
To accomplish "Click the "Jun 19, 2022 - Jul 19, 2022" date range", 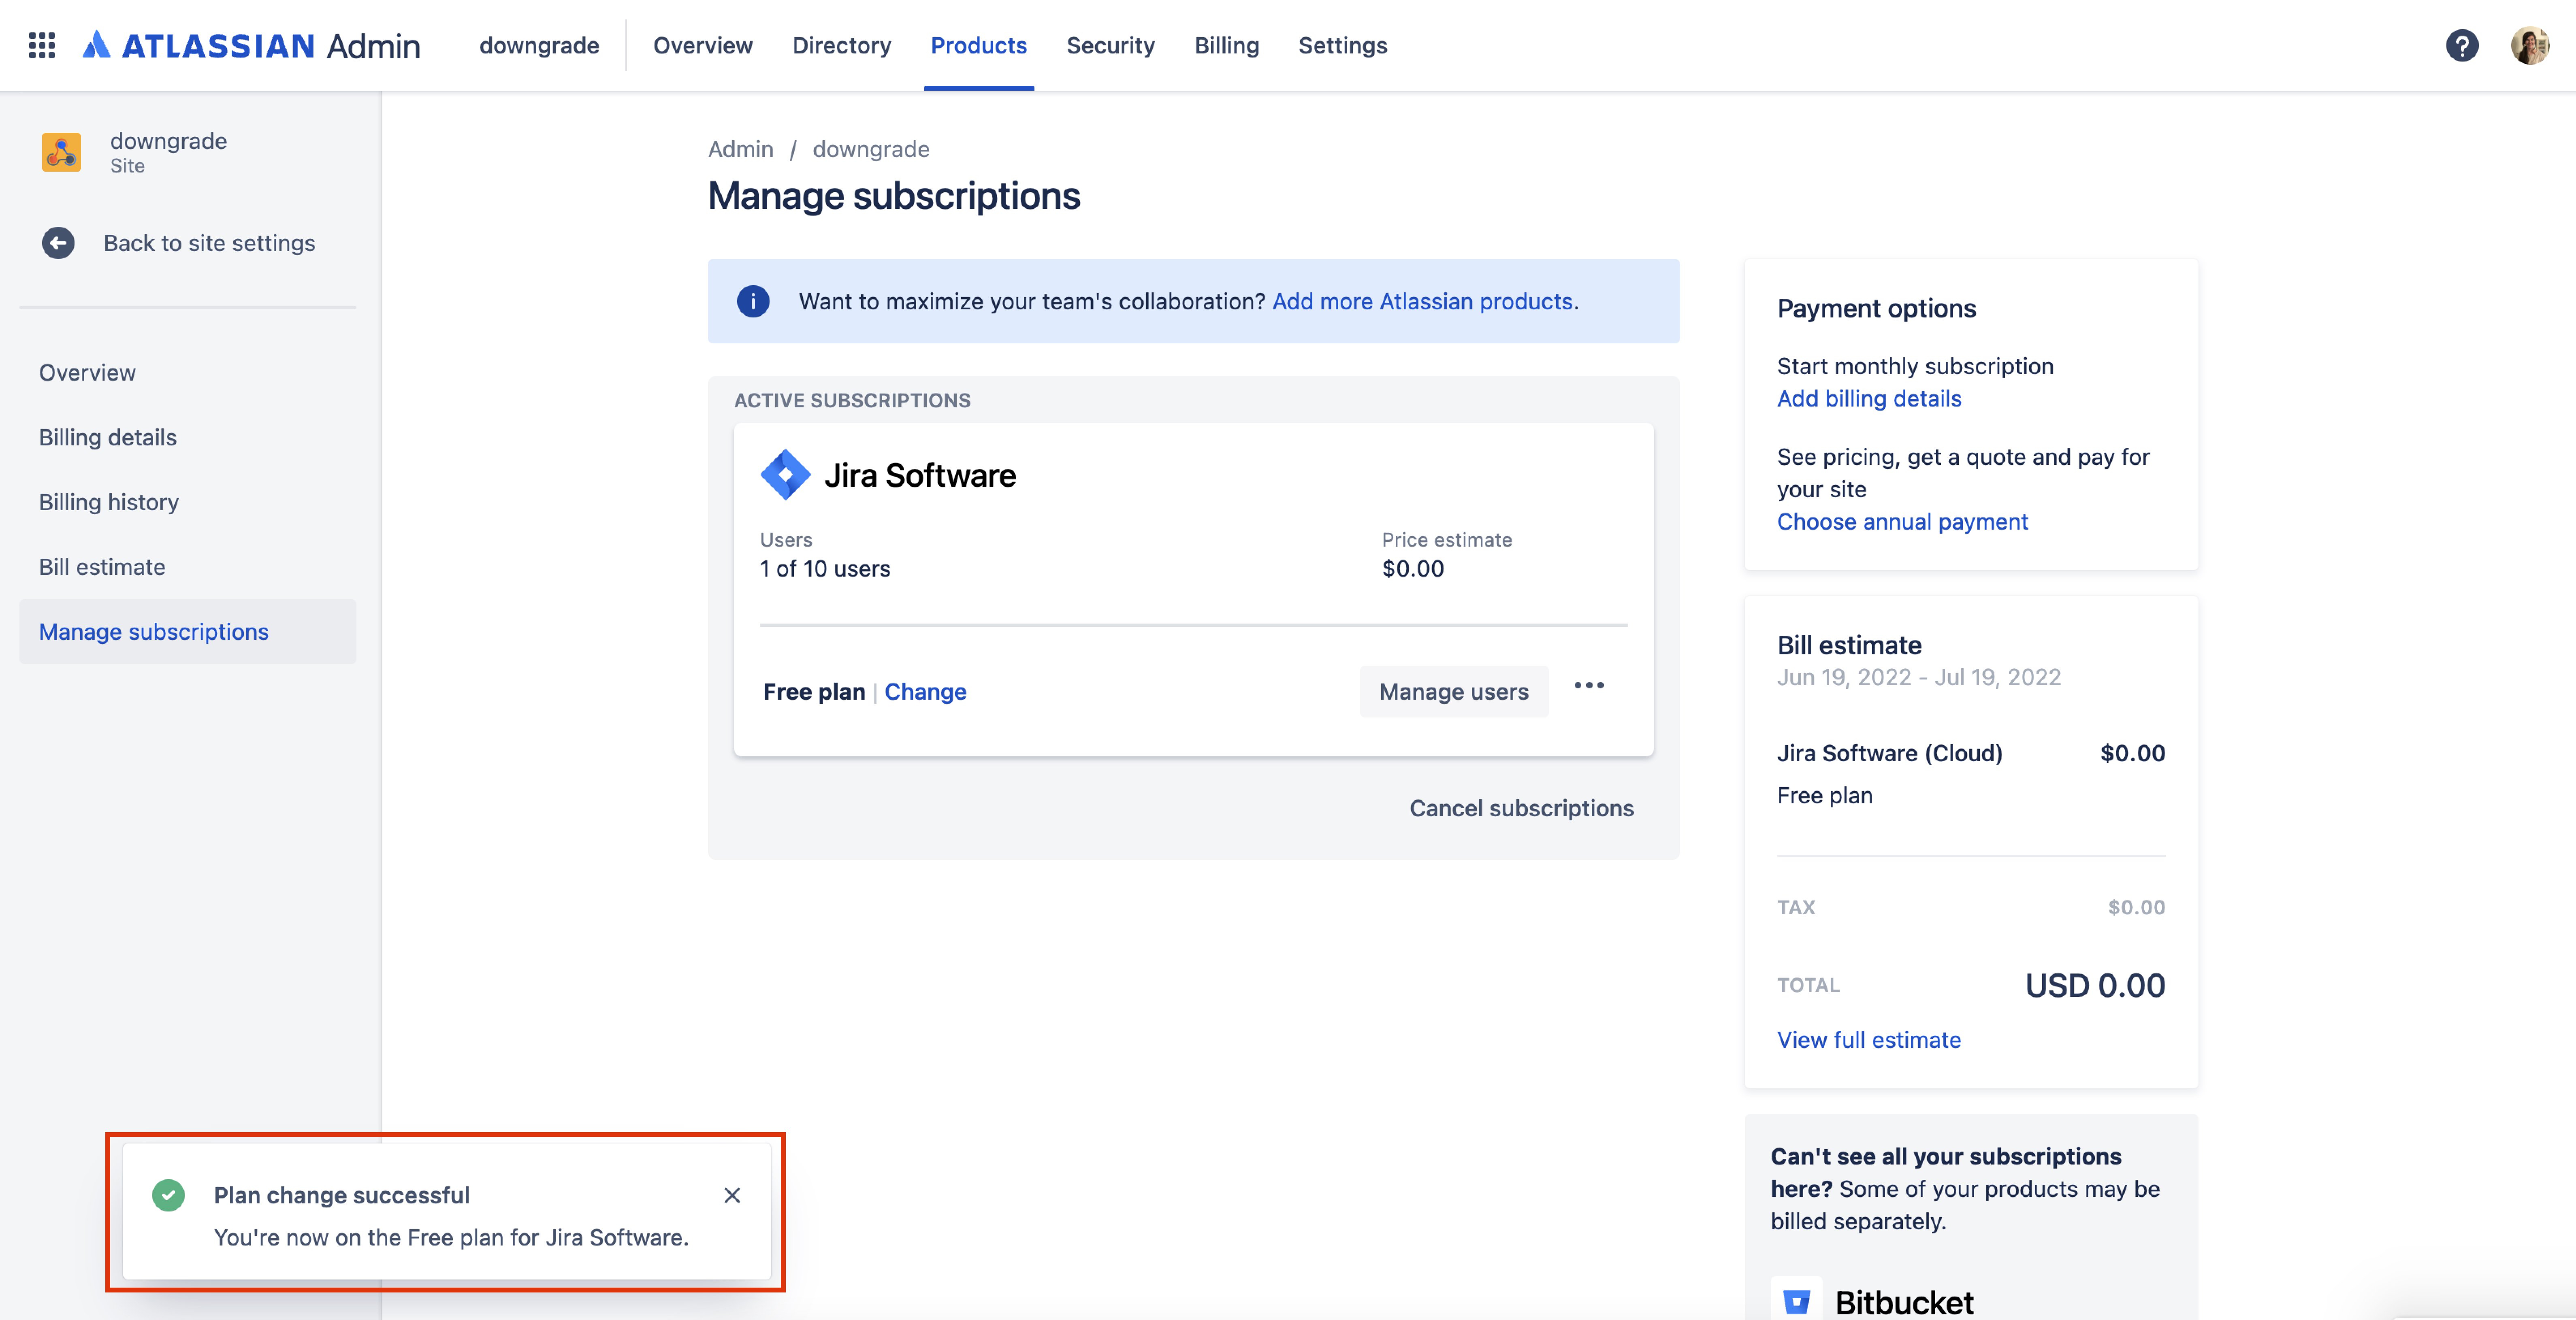I will coord(1919,677).
